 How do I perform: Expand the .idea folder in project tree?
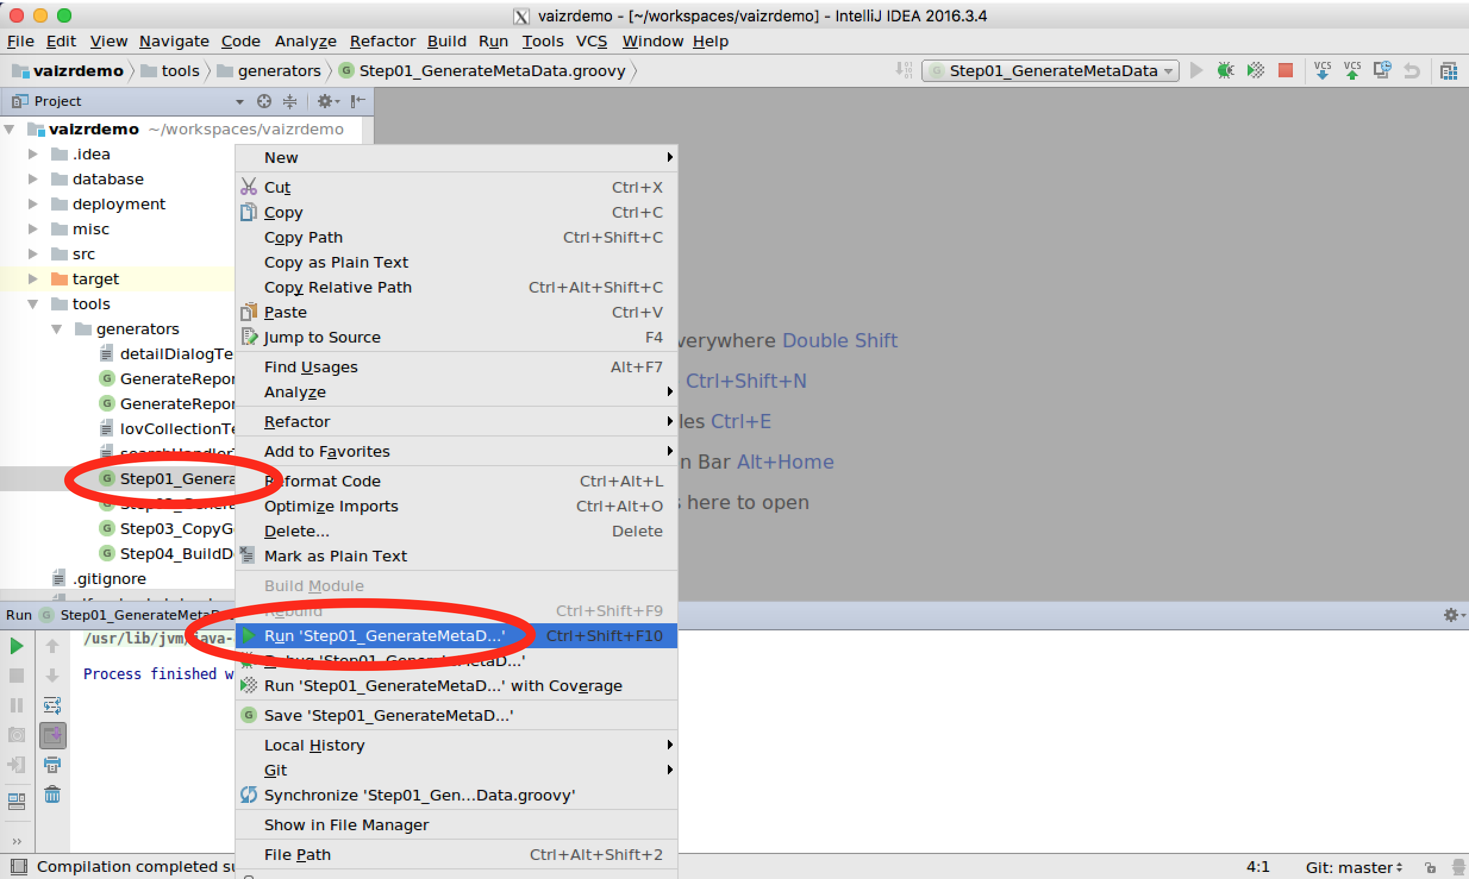[33, 155]
